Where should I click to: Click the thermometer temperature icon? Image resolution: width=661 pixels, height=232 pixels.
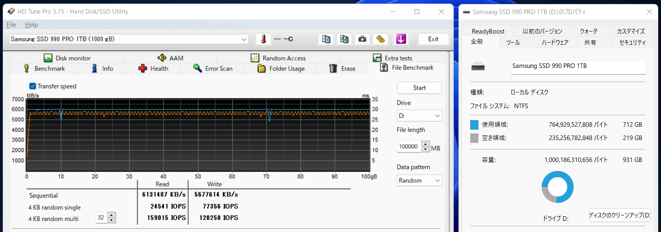coord(263,39)
